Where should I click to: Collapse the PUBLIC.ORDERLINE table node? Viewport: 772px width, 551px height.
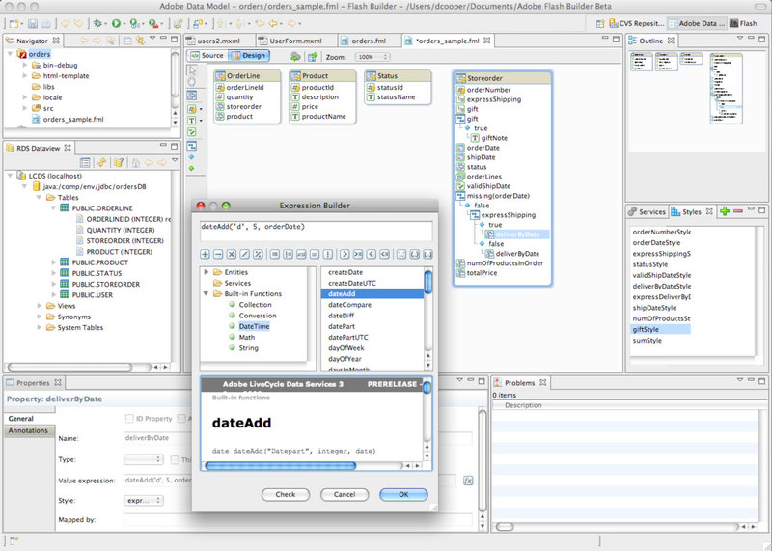pos(54,208)
